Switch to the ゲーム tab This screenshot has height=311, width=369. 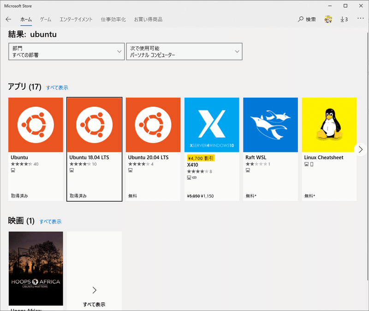pos(46,19)
